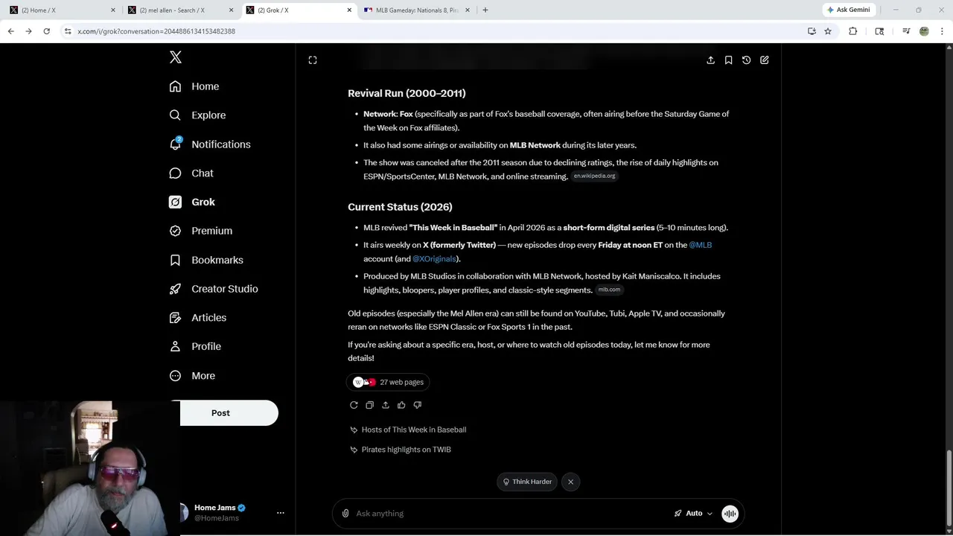Close the Grok / X browser tab
The image size is (953, 536).
349,10
